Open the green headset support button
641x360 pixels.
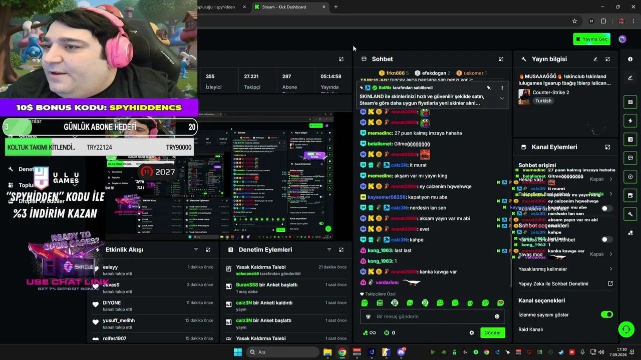tap(626, 329)
